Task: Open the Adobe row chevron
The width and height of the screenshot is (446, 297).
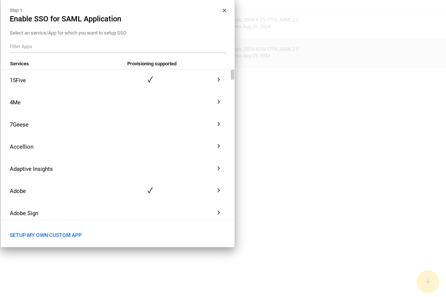Action: coord(219,191)
